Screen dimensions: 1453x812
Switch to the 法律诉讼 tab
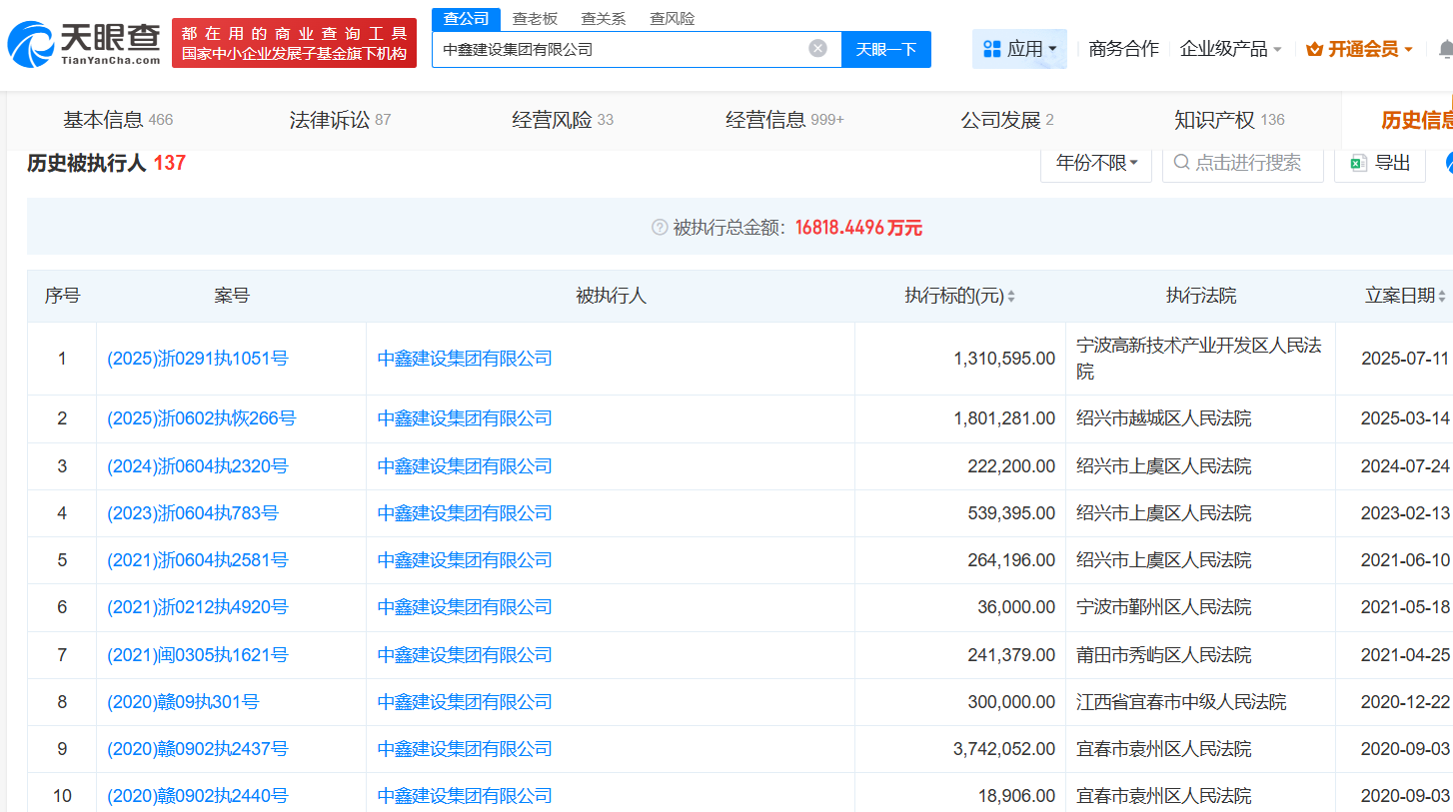point(340,120)
